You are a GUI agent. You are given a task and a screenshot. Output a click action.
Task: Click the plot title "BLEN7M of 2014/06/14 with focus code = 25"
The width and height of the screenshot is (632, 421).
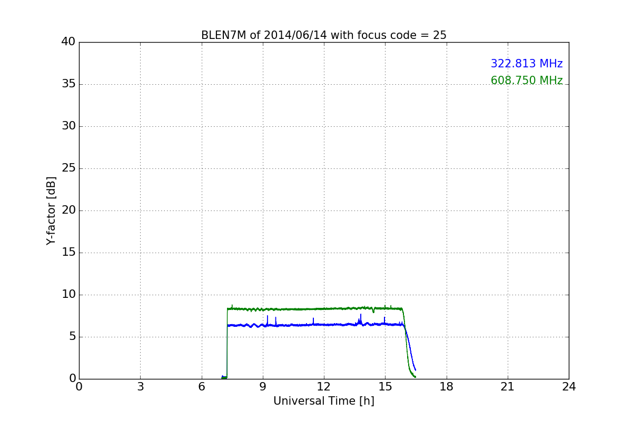point(323,35)
